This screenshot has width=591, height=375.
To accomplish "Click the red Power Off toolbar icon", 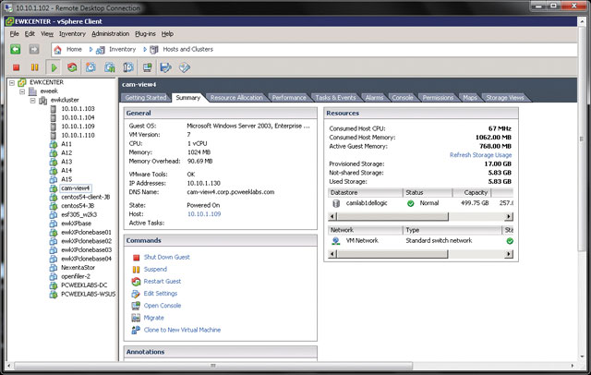I will click(x=16, y=67).
